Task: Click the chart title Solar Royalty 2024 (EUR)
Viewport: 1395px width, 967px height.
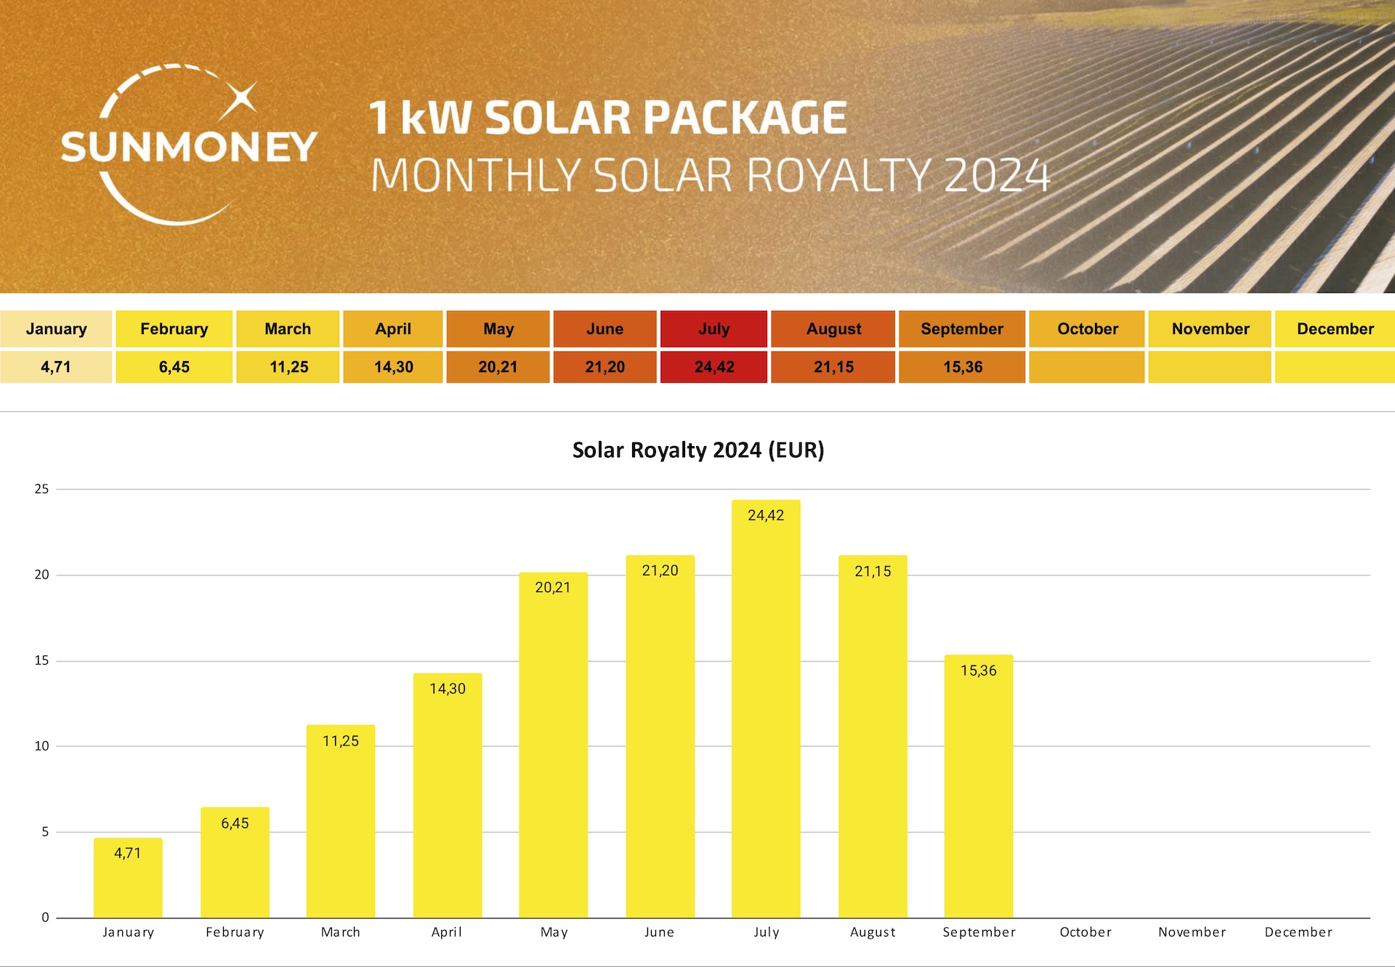Action: [x=697, y=450]
